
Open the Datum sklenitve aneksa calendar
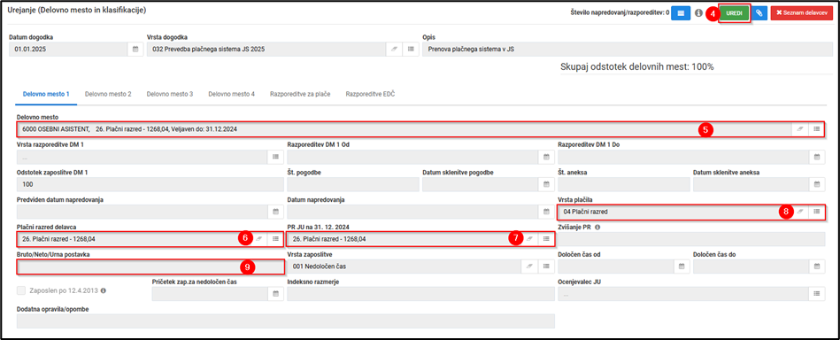click(817, 184)
